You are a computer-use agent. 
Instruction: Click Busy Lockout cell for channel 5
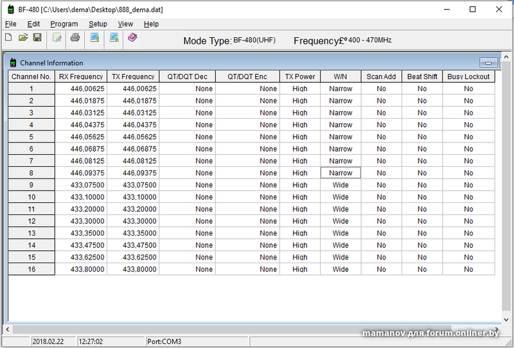point(468,137)
